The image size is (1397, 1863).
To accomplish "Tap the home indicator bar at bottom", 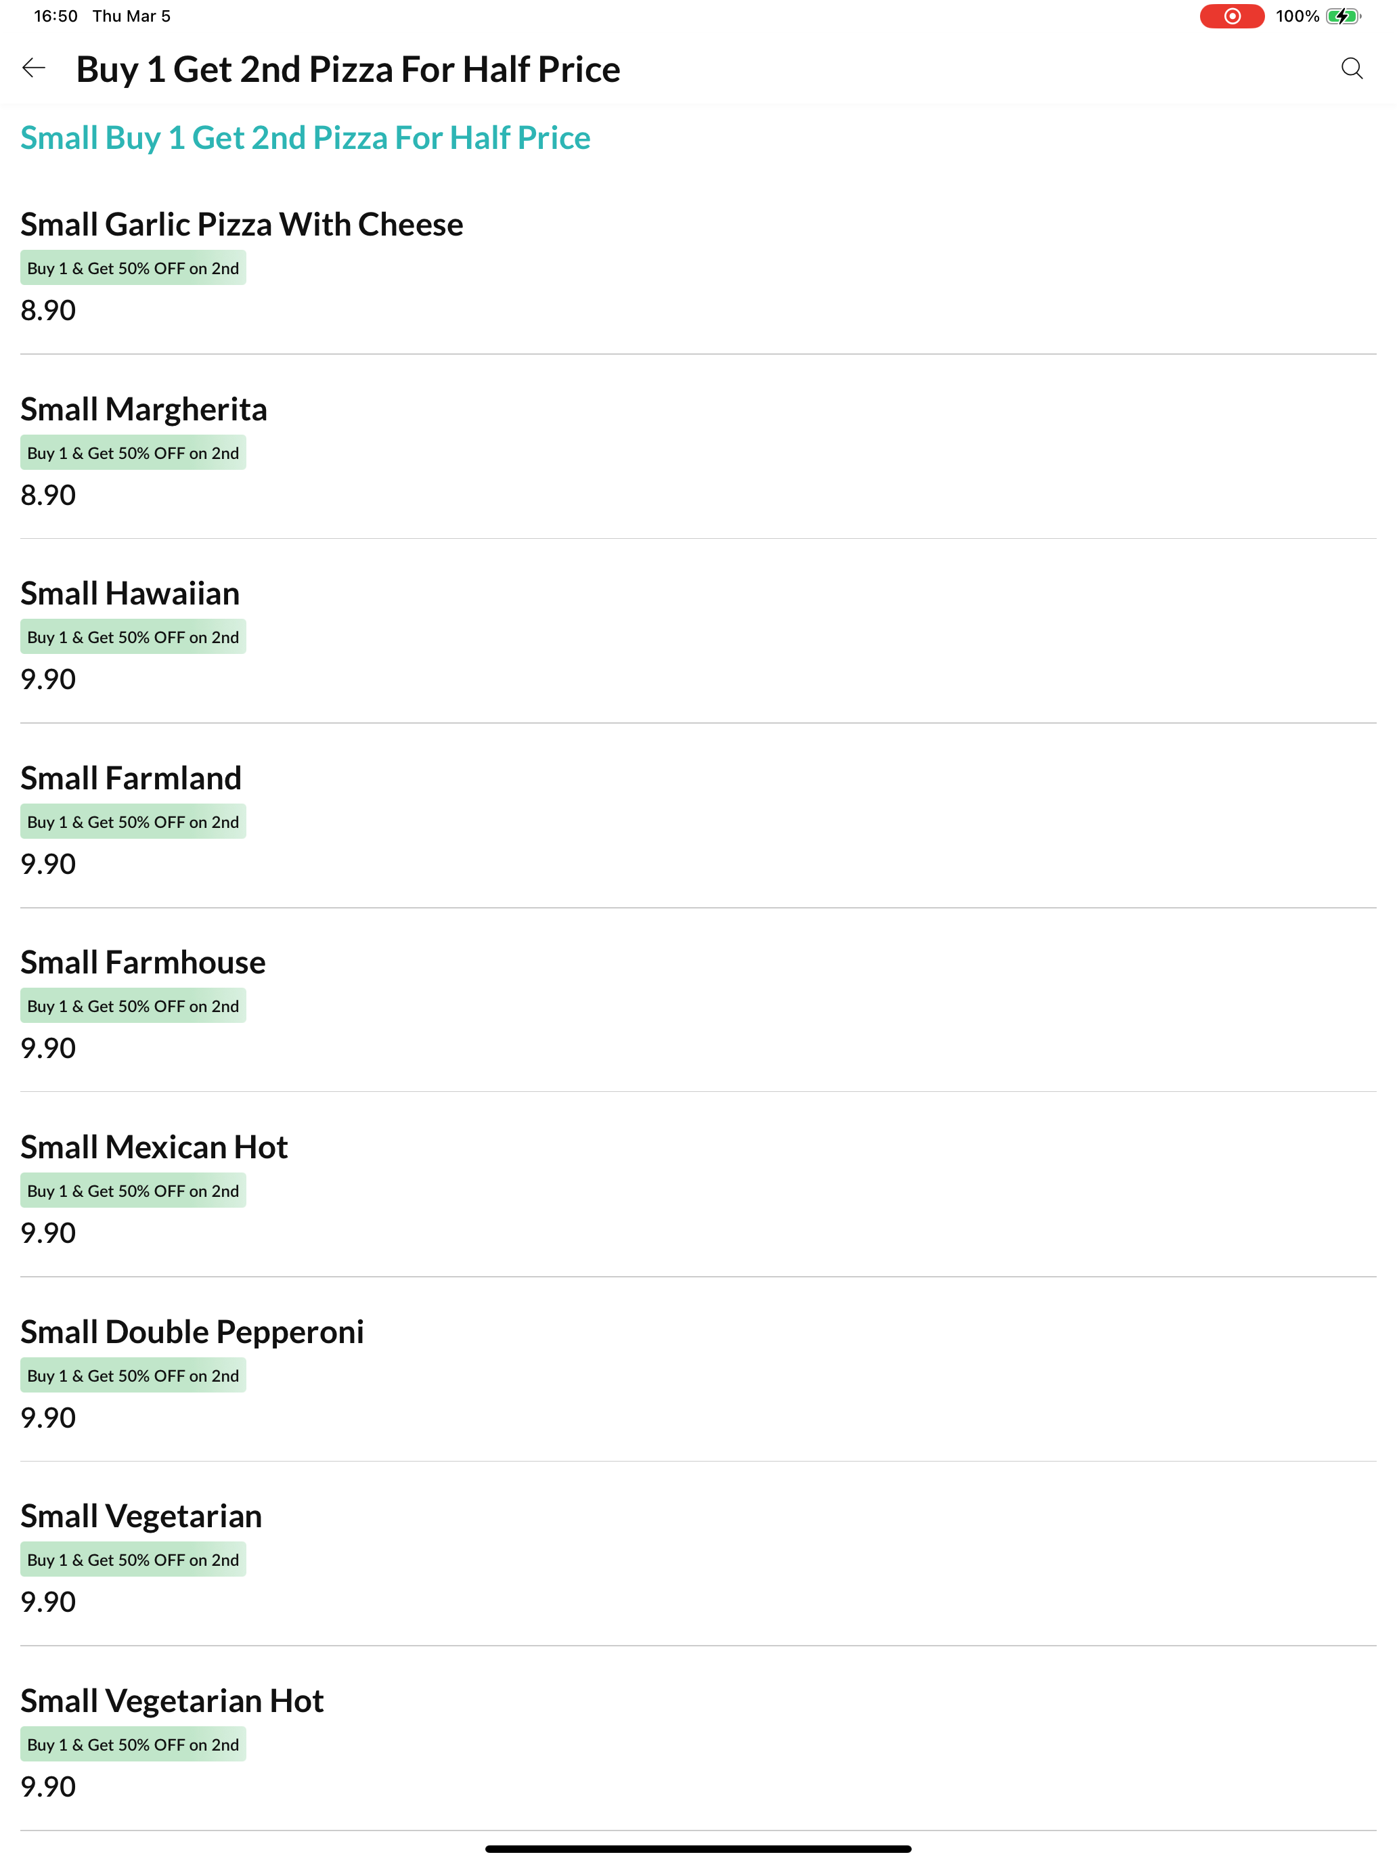I will [x=698, y=1849].
